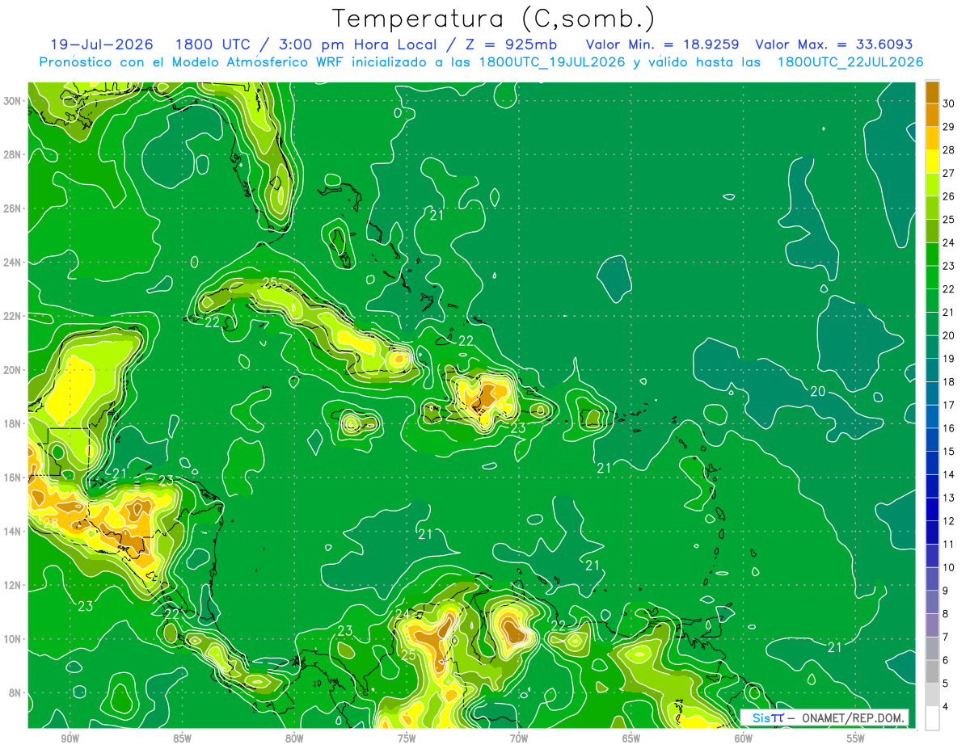Screen dimensions: 970x749
Task: Click the 30N latitude axis label
Action: 13,101
